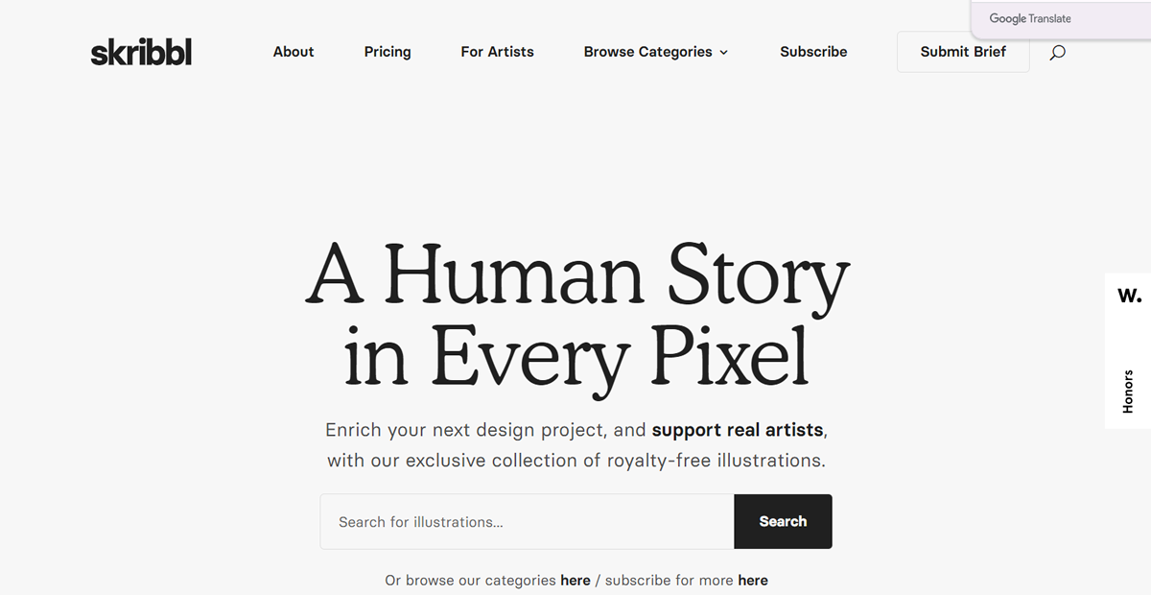The height and width of the screenshot is (595, 1151).
Task: Click the "A Human Story" headline
Action: click(577, 274)
